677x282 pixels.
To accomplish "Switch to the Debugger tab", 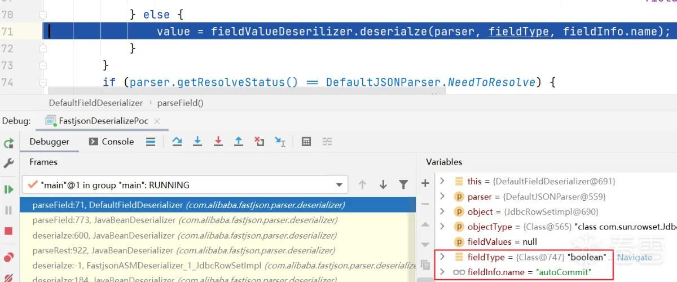I will [49, 142].
